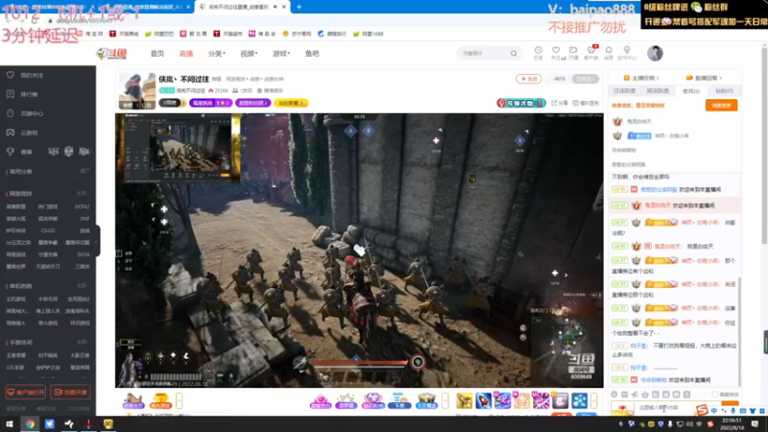Viewport: 768px width, 432px height.
Task: Click the 我要开播 start streaming button
Action: (70, 393)
